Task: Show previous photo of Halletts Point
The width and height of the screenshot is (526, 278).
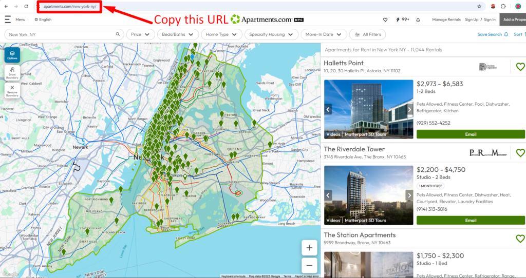Action: pyautogui.click(x=328, y=109)
